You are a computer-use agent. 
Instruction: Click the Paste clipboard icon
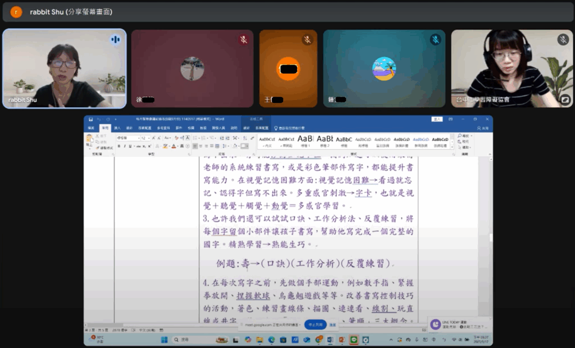tap(89, 139)
